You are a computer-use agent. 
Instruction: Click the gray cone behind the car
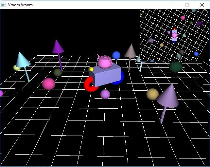[131, 51]
